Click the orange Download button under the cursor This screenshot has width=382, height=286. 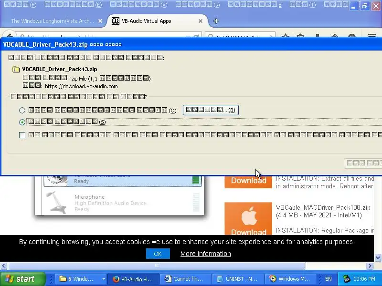point(248,182)
